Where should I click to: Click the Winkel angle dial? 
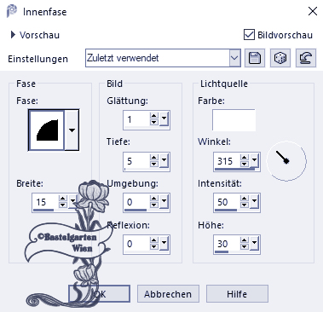pos(286,161)
